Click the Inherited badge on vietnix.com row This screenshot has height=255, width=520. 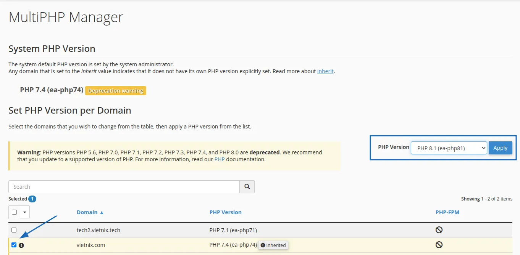click(x=273, y=245)
